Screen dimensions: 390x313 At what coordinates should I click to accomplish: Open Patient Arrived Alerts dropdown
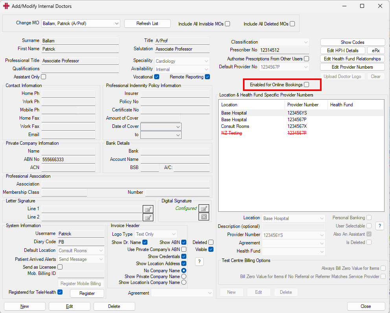click(81, 259)
